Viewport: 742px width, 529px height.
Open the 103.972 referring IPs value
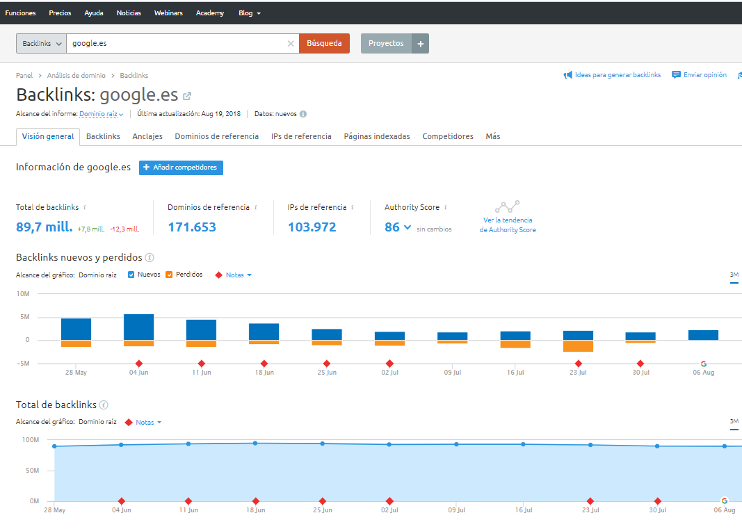[312, 227]
